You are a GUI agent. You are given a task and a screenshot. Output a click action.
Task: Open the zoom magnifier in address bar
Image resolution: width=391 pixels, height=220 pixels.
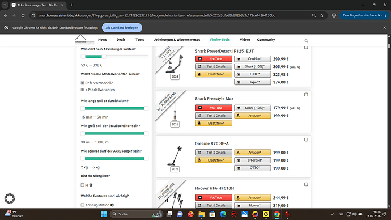pos(314,15)
